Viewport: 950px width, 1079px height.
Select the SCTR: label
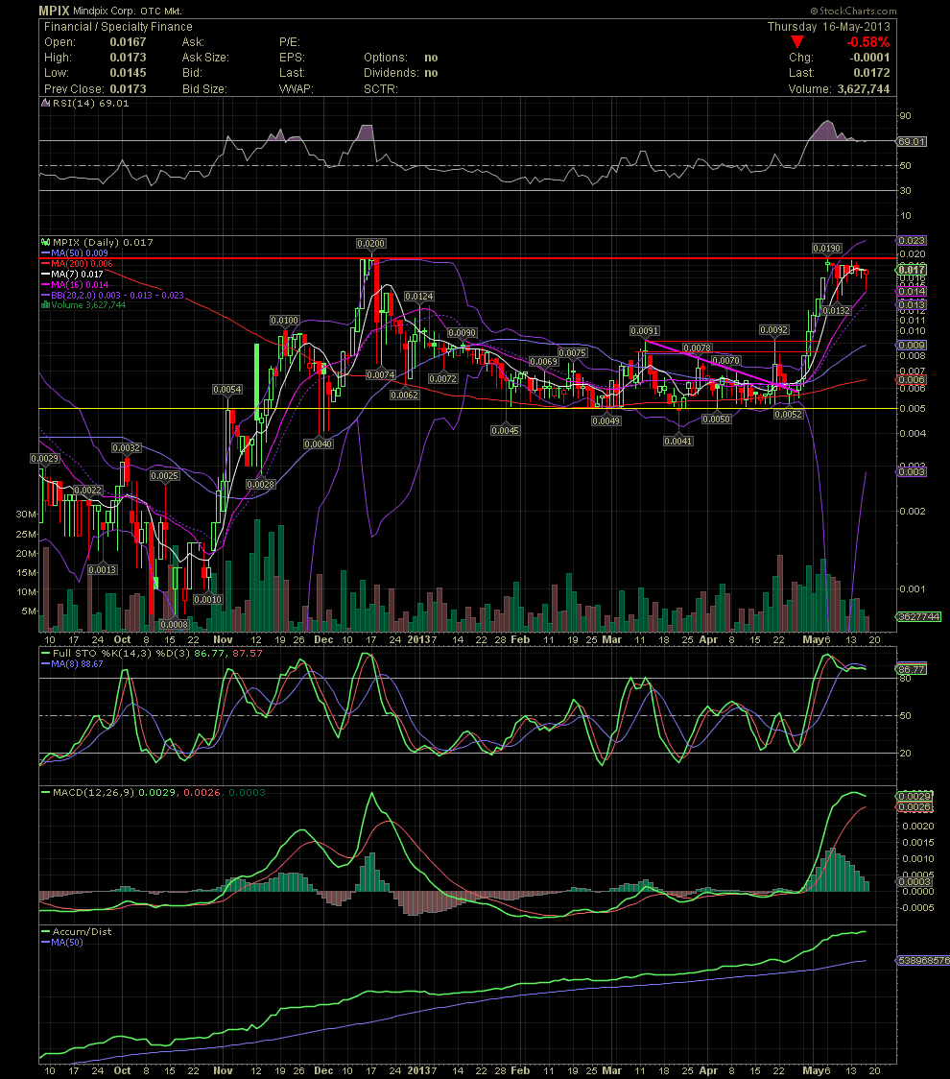pyautogui.click(x=380, y=89)
